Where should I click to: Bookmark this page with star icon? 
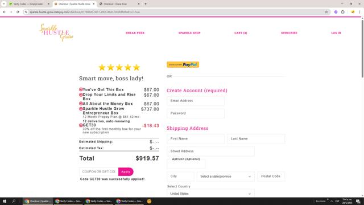[x=326, y=12]
